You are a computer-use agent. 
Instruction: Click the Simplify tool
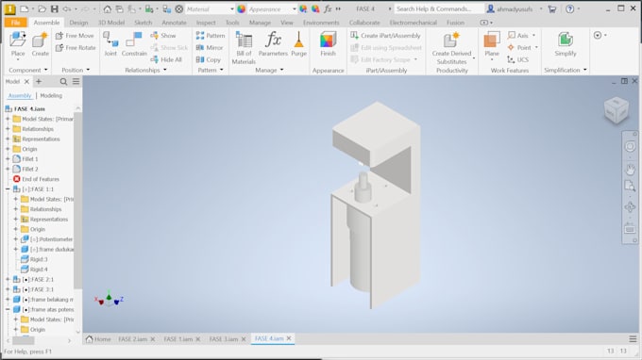(x=566, y=44)
